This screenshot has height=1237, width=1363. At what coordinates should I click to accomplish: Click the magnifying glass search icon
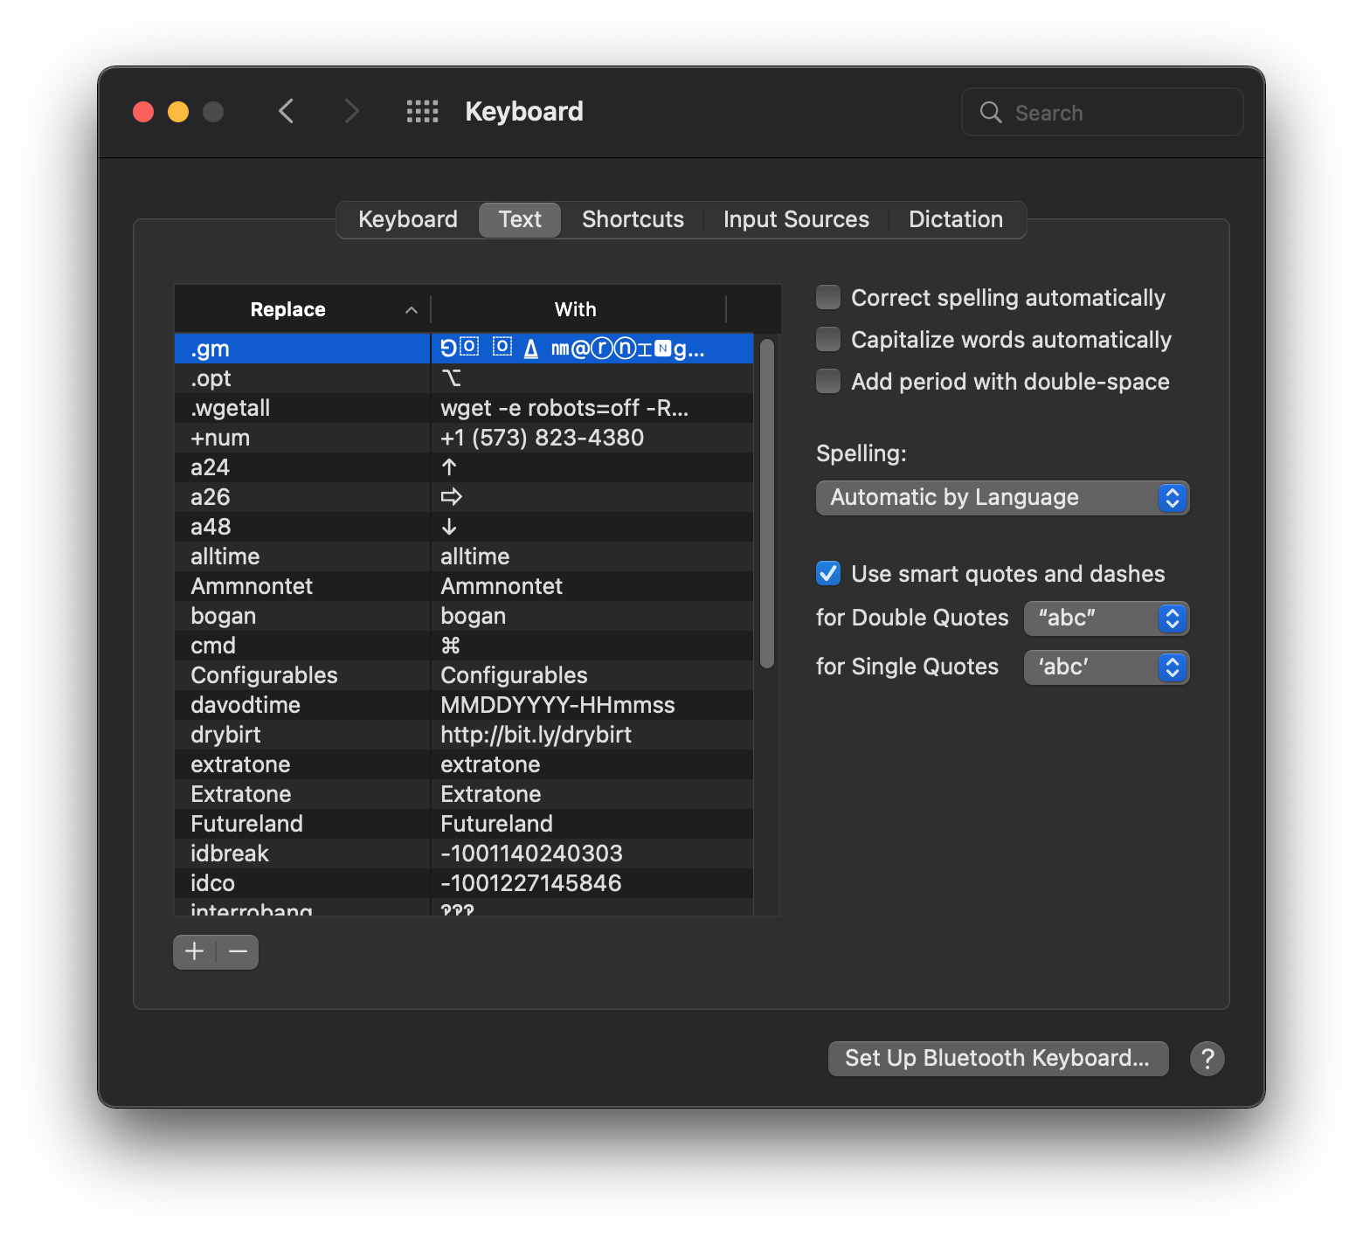tap(991, 113)
